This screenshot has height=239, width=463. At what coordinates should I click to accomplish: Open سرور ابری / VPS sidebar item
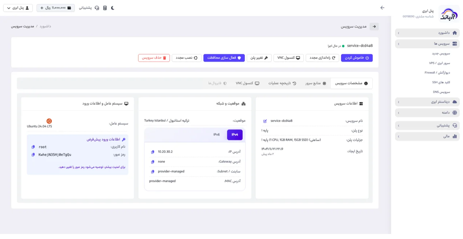tap(439, 63)
